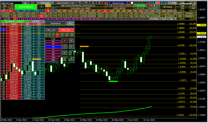208x123 pixels.
Task: Click the RMV button
Action: (x=194, y=8)
